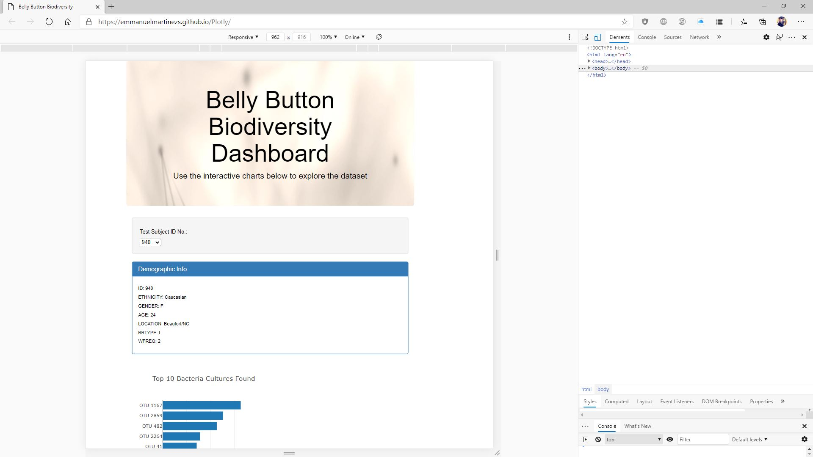Disable network throttling via no-throttling icon
The height and width of the screenshot is (457, 813).
coord(379,37)
